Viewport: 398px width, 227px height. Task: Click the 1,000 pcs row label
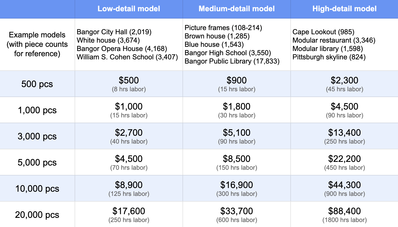click(37, 110)
